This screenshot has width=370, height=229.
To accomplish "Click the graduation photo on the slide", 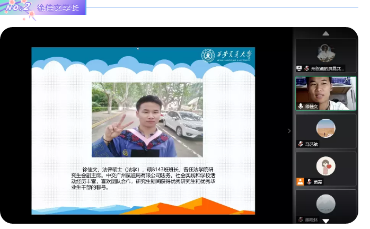I will [147, 119].
